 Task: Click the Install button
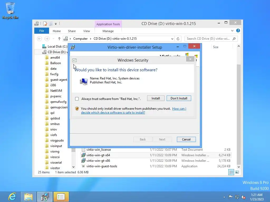156,98
